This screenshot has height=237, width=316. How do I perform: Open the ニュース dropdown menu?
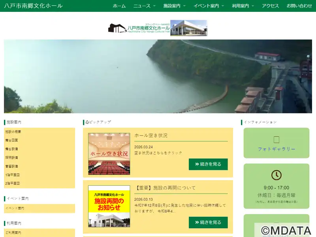144,6
